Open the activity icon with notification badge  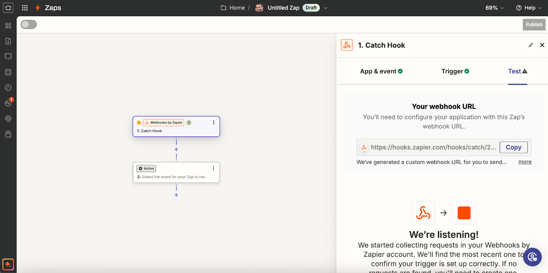pos(8,103)
